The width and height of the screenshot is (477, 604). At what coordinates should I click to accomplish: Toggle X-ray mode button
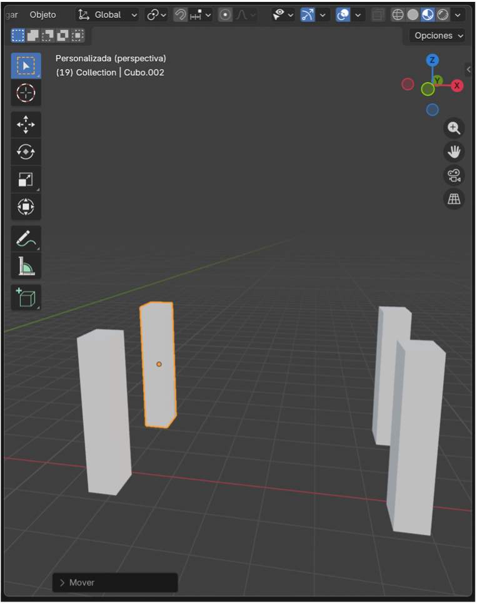pos(378,15)
